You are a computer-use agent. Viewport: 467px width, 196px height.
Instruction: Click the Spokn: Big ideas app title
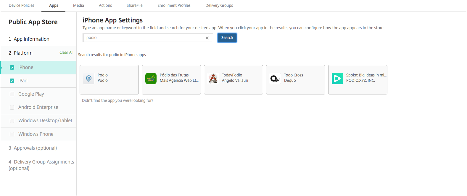pos(366,75)
